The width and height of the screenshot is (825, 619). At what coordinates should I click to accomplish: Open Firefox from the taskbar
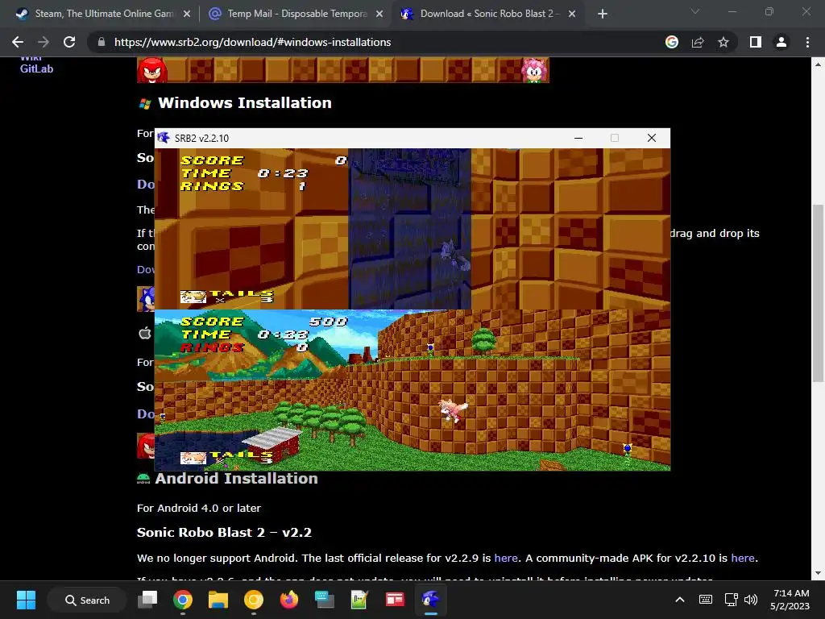(x=289, y=600)
